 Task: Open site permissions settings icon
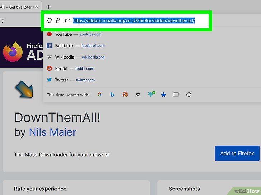(x=67, y=21)
